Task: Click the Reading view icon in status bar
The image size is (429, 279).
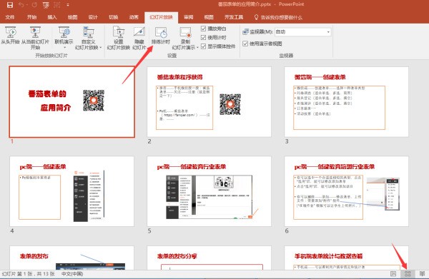Action: [x=422, y=274]
